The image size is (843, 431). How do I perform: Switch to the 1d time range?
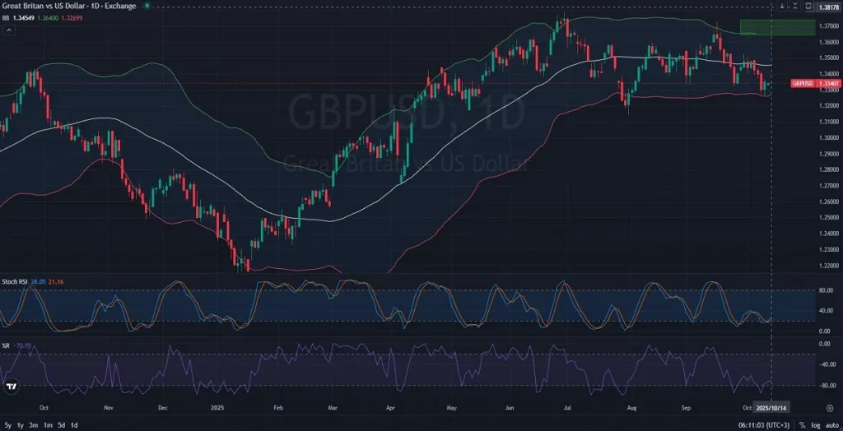tap(74, 425)
